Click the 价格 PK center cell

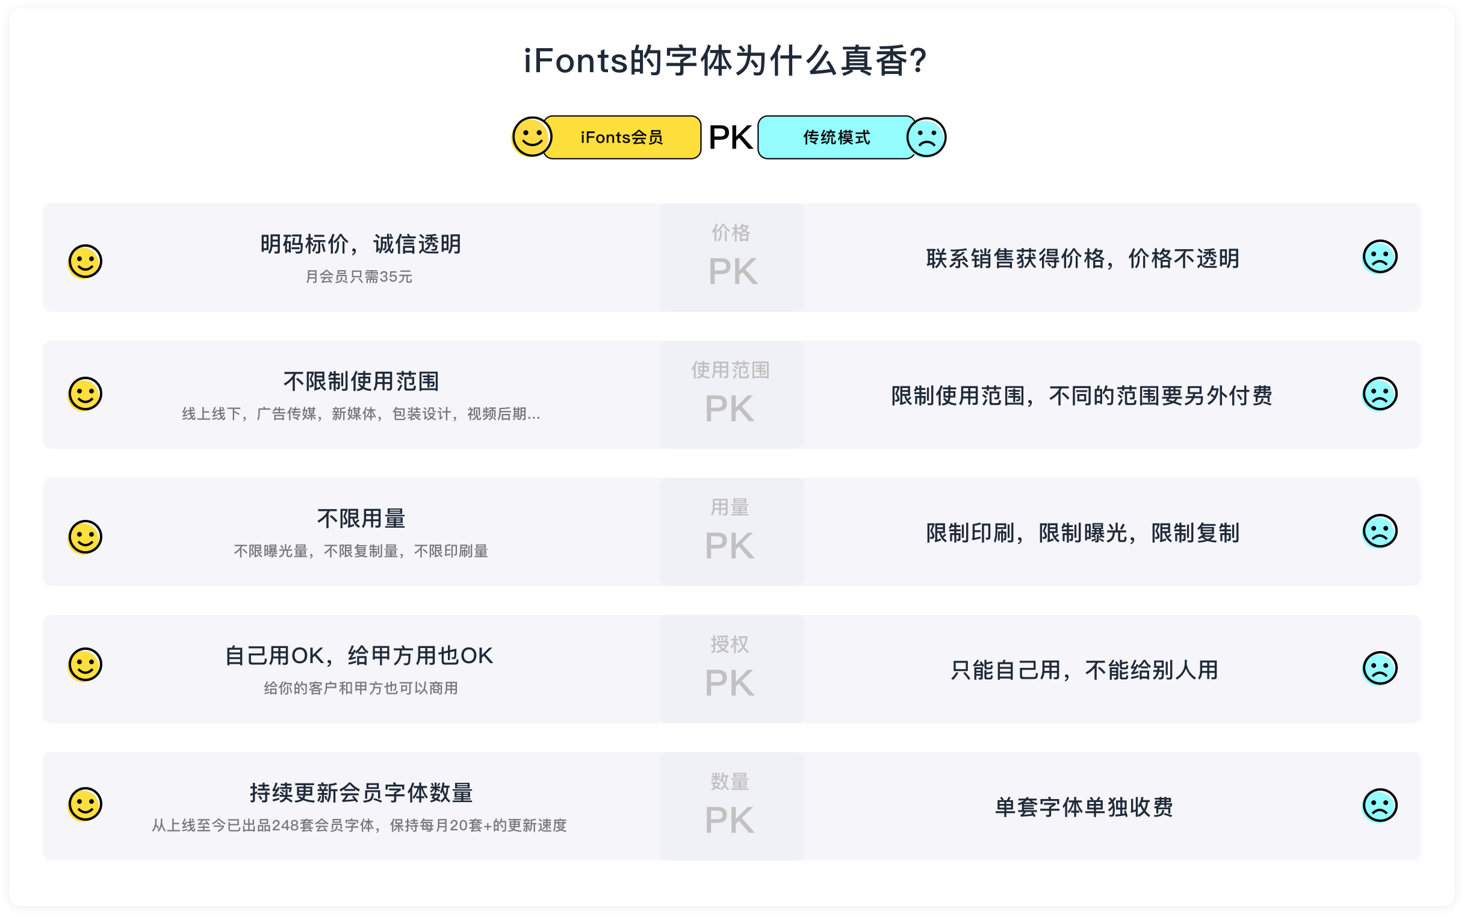coord(731,257)
